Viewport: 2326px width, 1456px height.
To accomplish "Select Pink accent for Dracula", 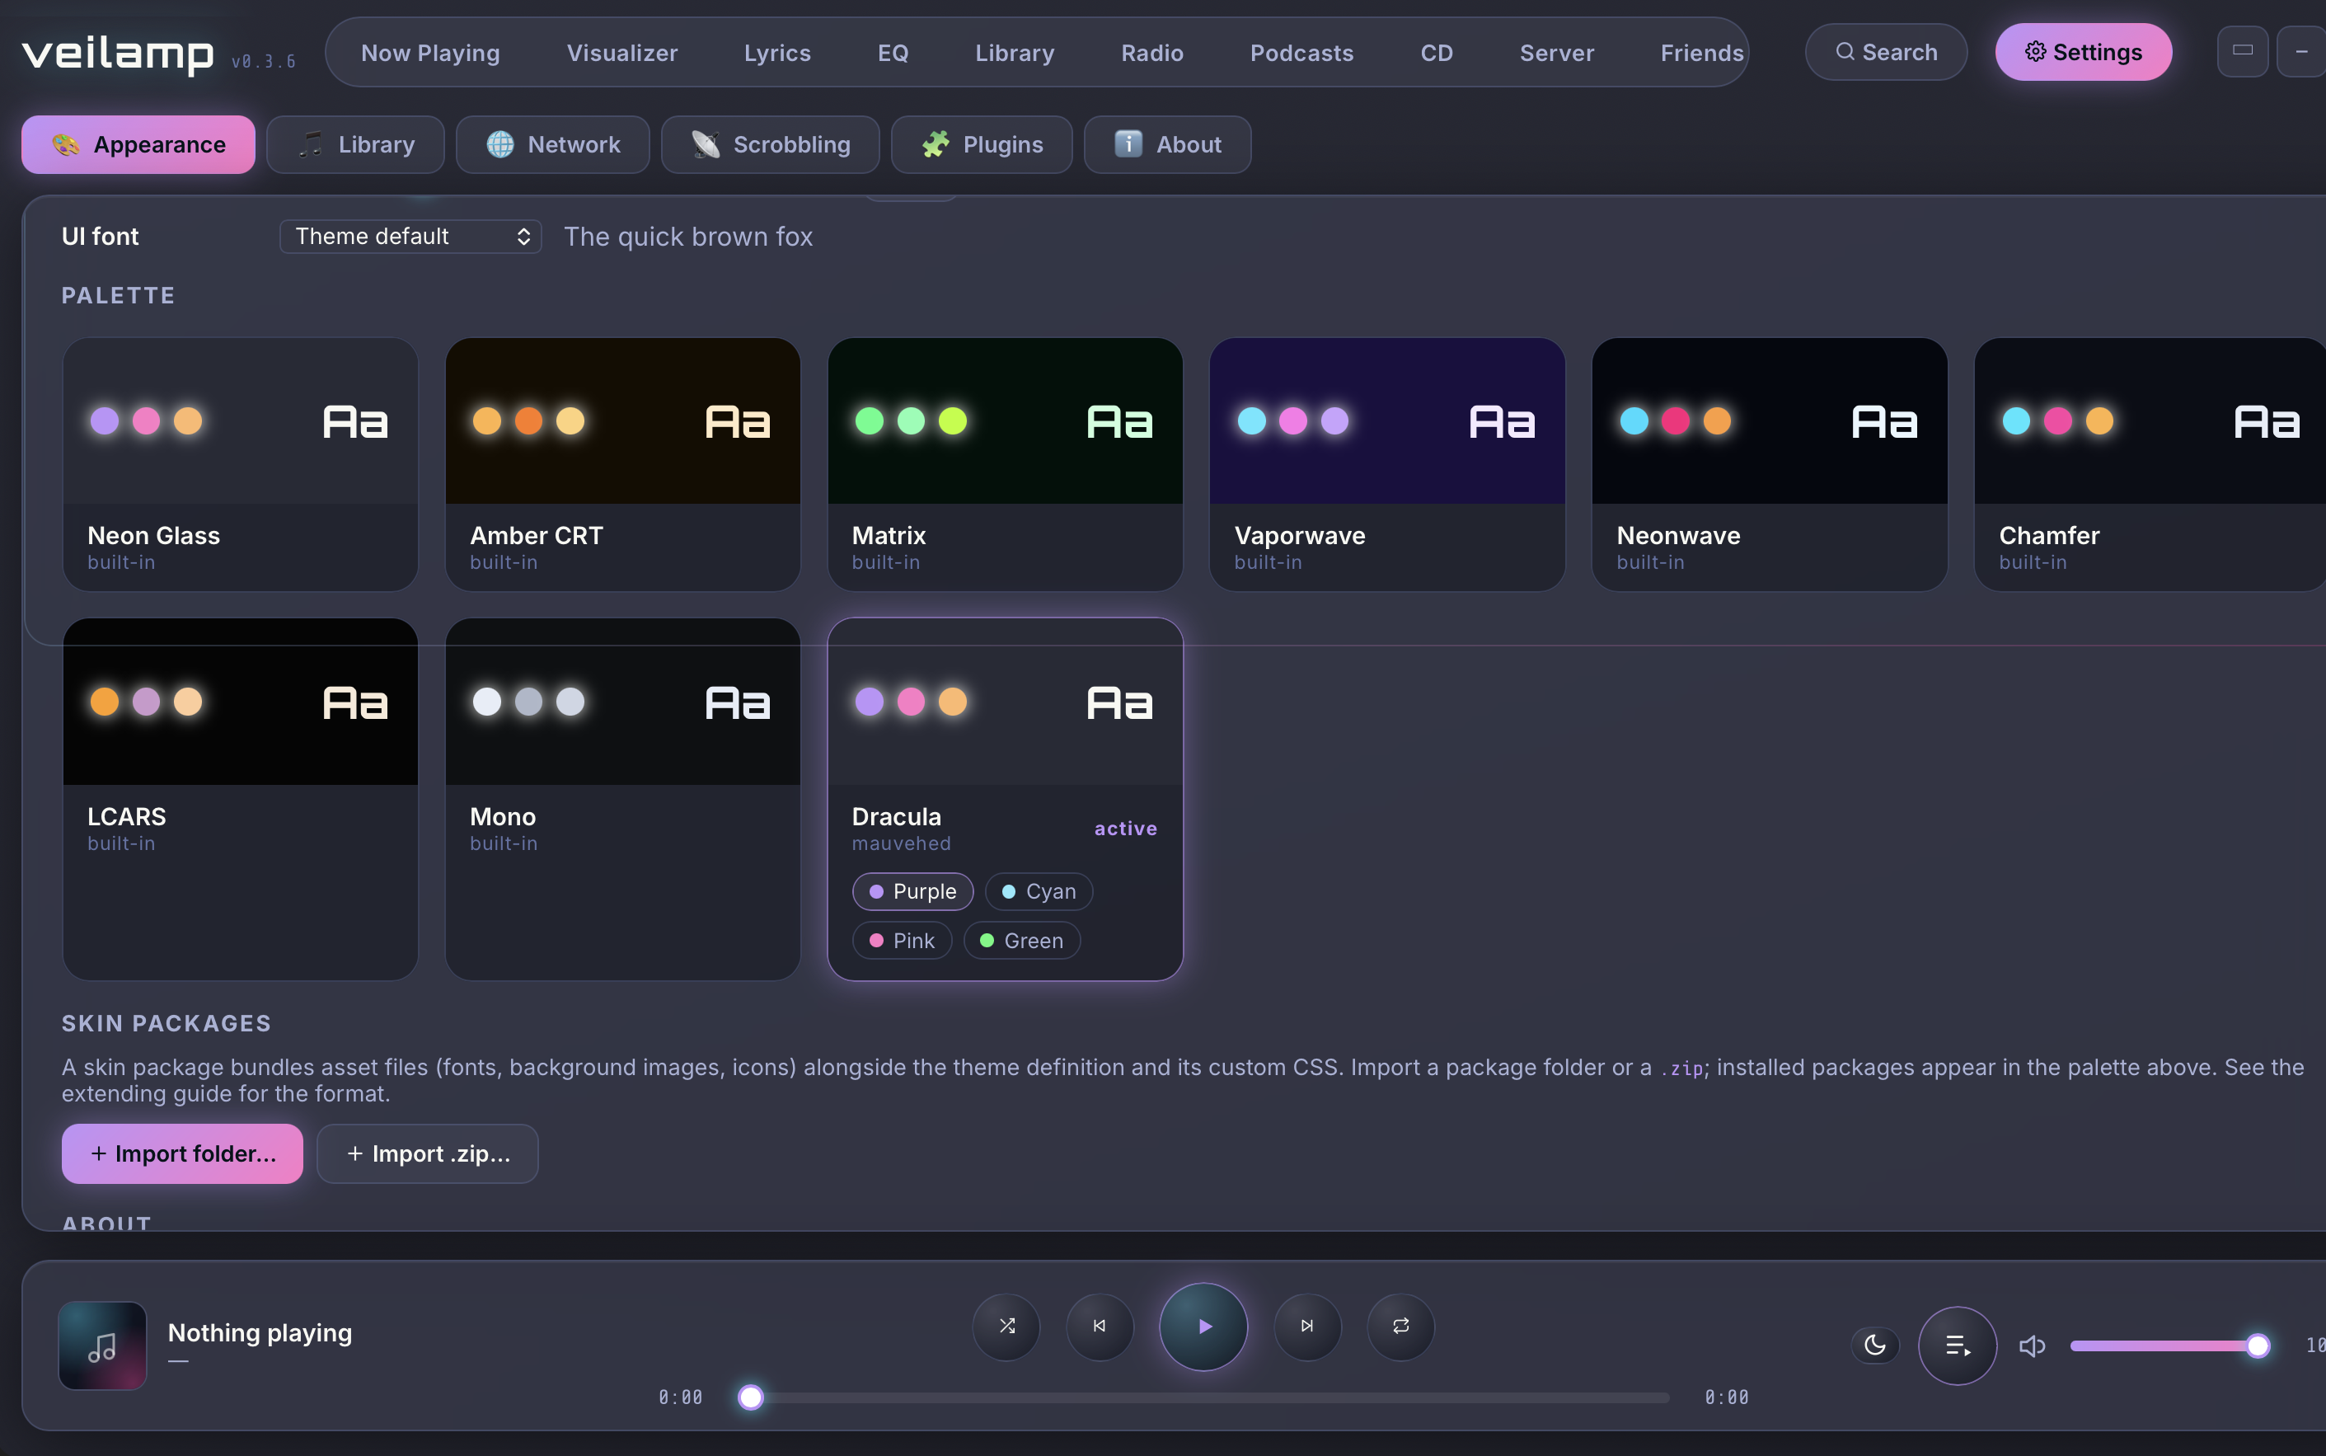I will 901,941.
